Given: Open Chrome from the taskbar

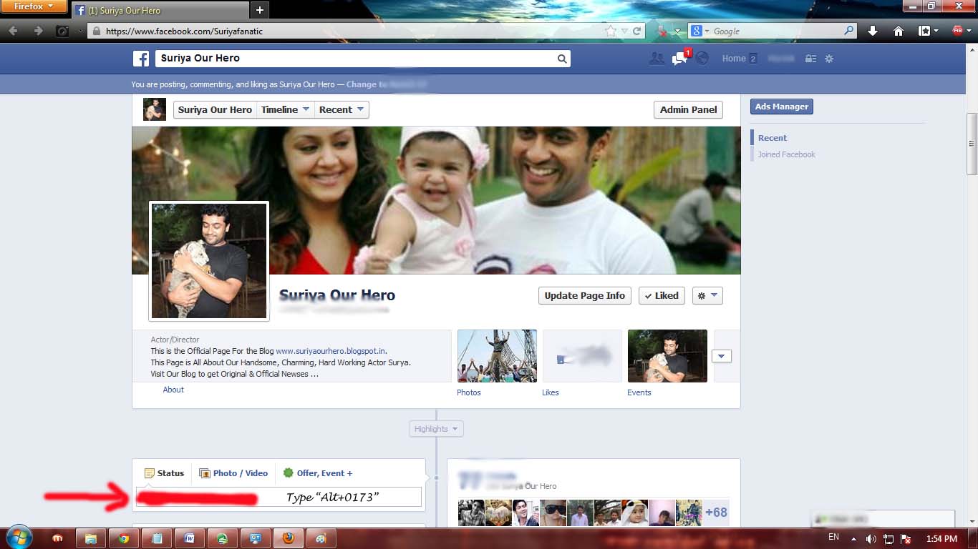Looking at the screenshot, I should [x=123, y=538].
